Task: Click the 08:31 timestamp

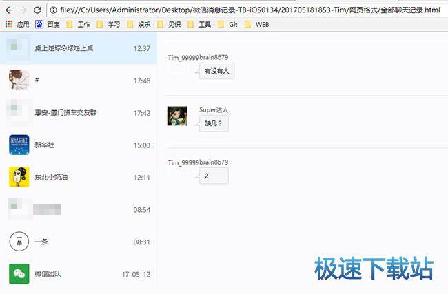Action: pyautogui.click(x=142, y=242)
